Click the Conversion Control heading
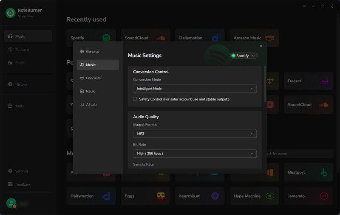 tap(151, 72)
